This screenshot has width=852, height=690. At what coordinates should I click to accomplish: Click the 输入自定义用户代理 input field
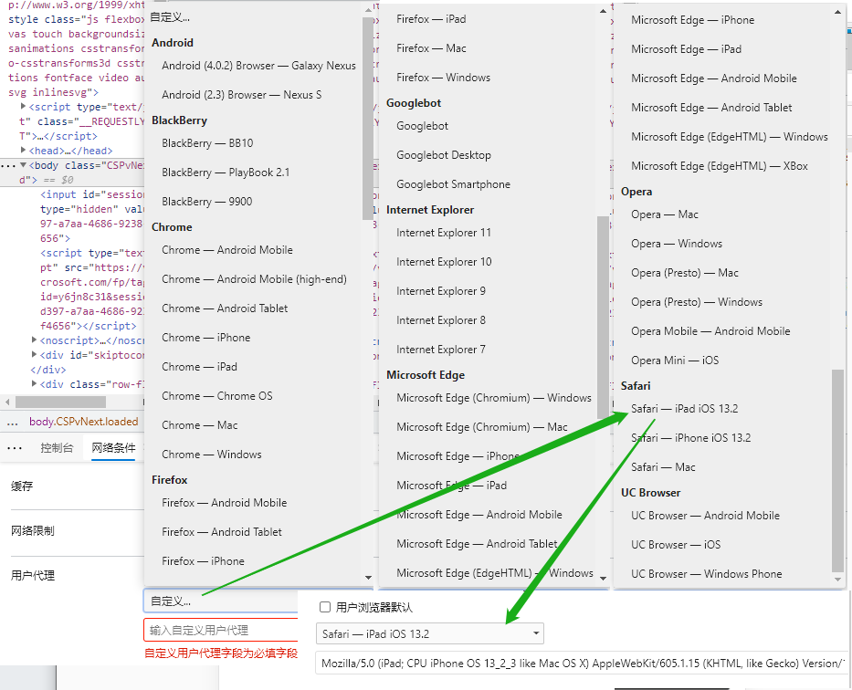(221, 631)
